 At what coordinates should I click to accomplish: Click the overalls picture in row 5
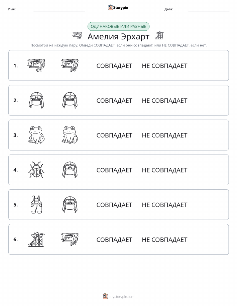(36, 205)
